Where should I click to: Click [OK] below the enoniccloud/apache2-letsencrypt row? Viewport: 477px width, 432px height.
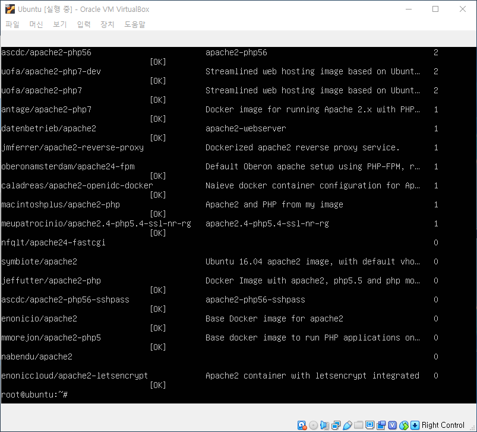(158, 385)
